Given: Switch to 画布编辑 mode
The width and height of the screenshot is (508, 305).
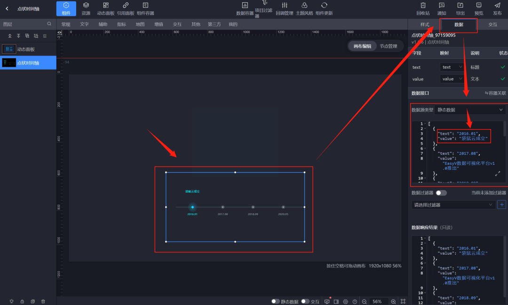Looking at the screenshot, I should [x=362, y=46].
